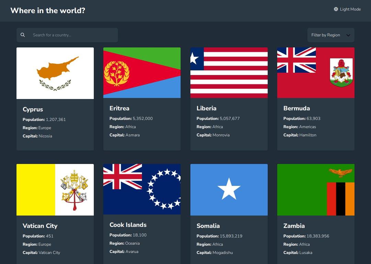The width and height of the screenshot is (371, 264).
Task: Open the Bermuda flag image
Action: coord(315,73)
